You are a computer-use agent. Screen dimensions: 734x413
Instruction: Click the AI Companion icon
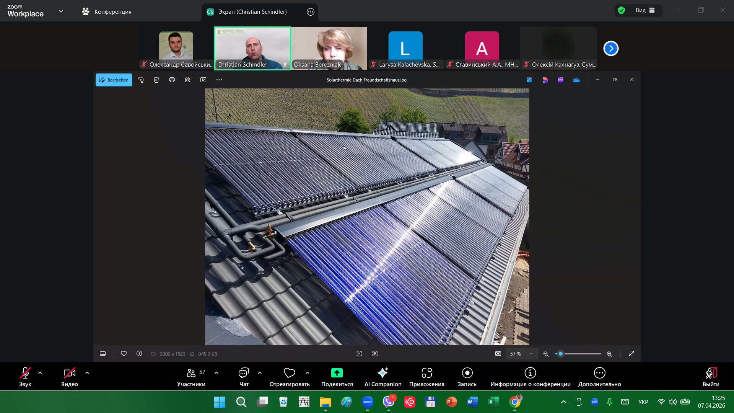click(382, 373)
